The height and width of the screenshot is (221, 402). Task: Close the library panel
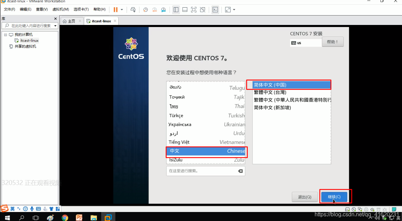coord(55,19)
